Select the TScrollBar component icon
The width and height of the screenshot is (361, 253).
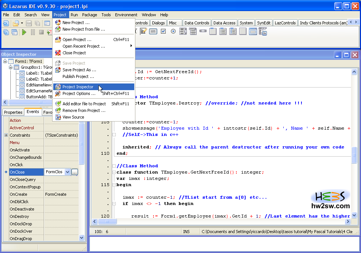(203, 31)
